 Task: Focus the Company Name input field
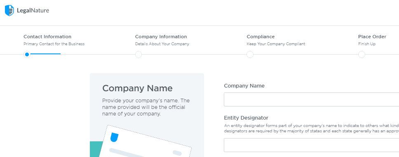(x=312, y=99)
